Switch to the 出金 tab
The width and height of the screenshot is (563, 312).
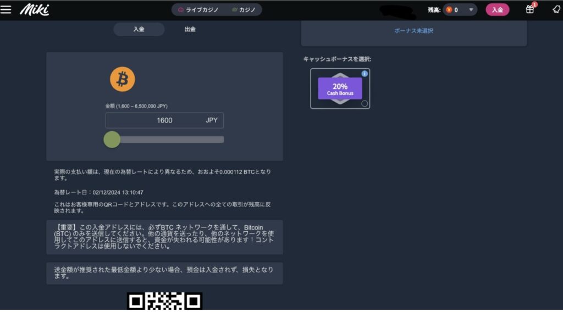[x=190, y=29]
